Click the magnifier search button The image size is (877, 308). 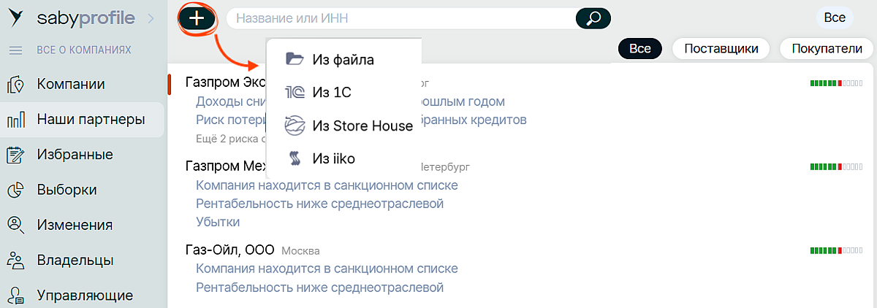pyautogui.click(x=593, y=18)
